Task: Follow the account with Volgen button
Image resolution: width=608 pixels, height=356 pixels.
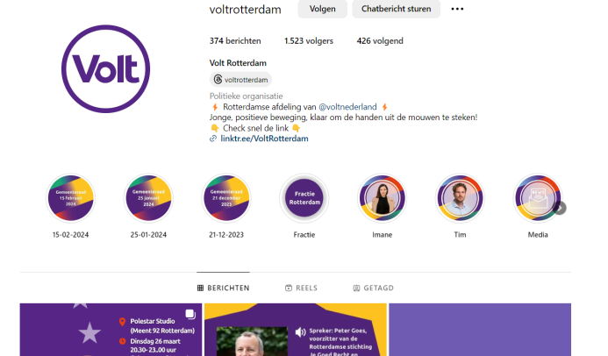Action: [x=323, y=9]
